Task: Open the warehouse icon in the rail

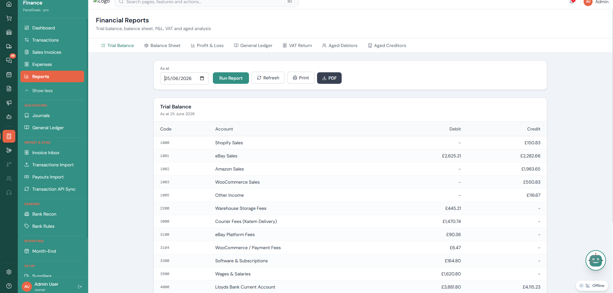Action: click(9, 32)
